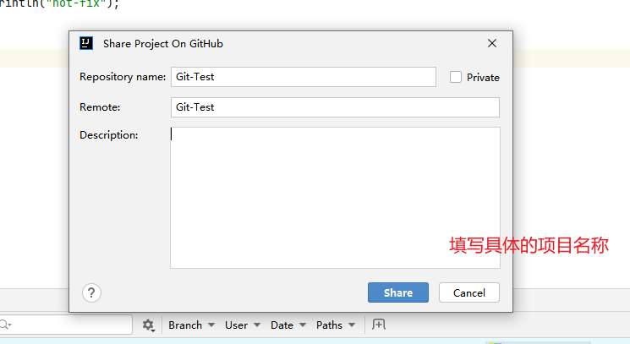The width and height of the screenshot is (630, 344).
Task: Click the IntelliJ IDEA logo icon
Action: 86,43
